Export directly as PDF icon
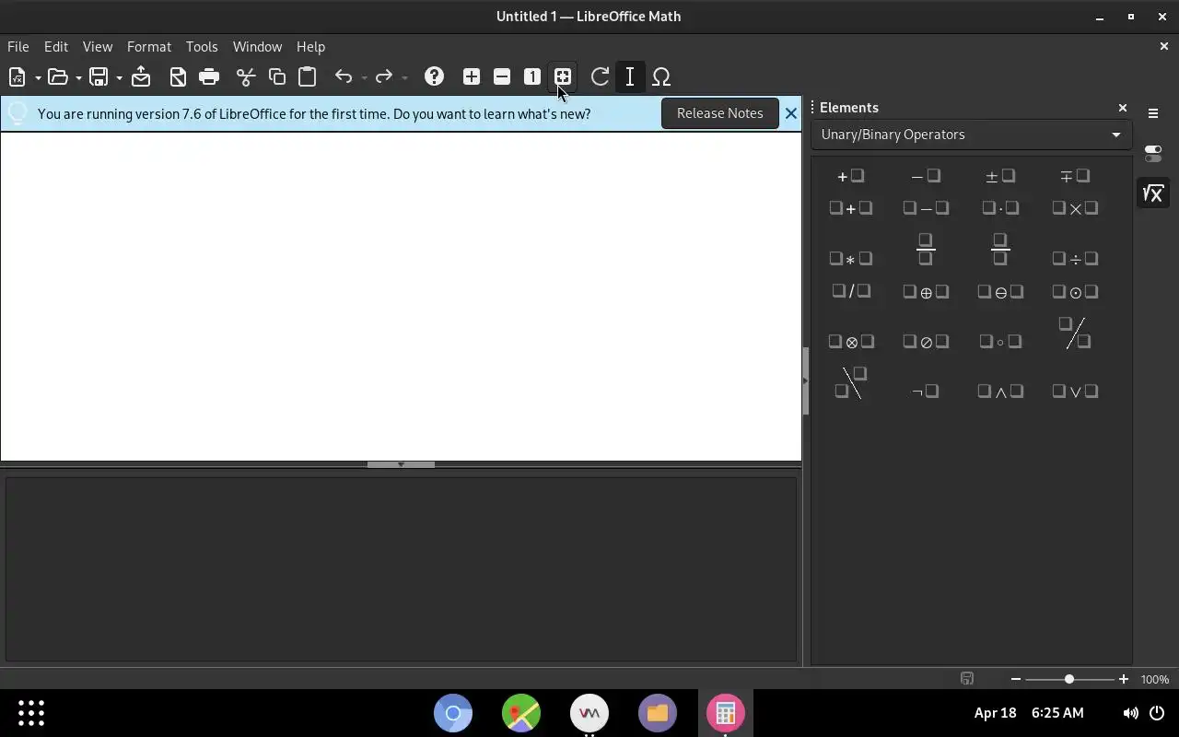Screen dimensions: 1179x737 click(178, 77)
